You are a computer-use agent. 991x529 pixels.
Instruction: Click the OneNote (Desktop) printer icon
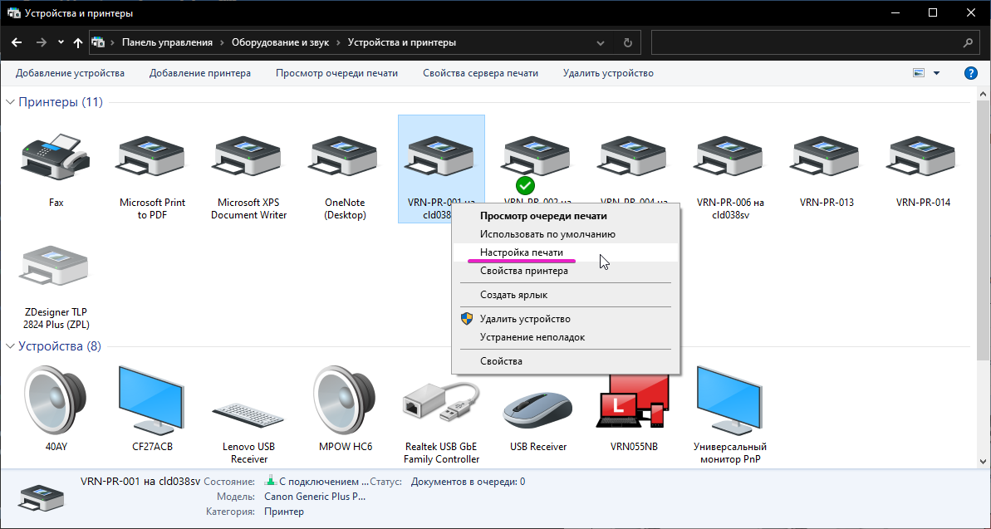click(x=345, y=158)
